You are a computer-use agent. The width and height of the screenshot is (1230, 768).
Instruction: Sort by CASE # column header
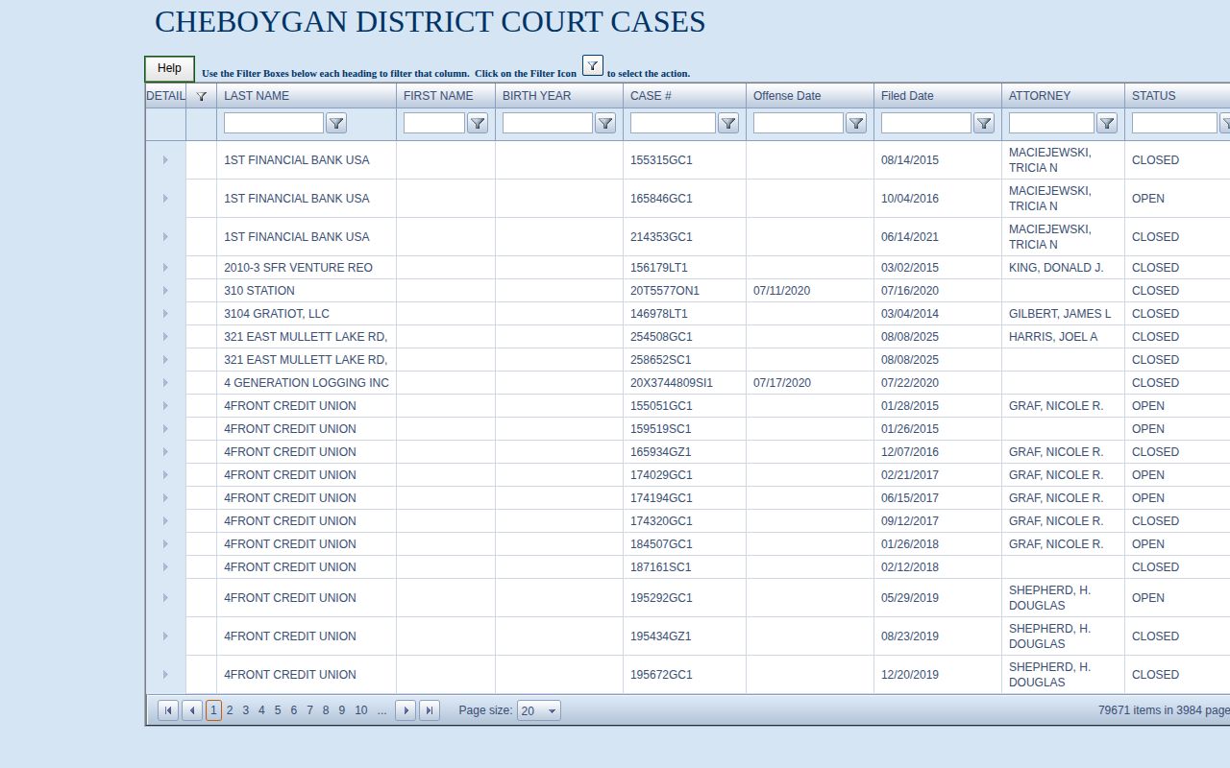[x=651, y=96]
